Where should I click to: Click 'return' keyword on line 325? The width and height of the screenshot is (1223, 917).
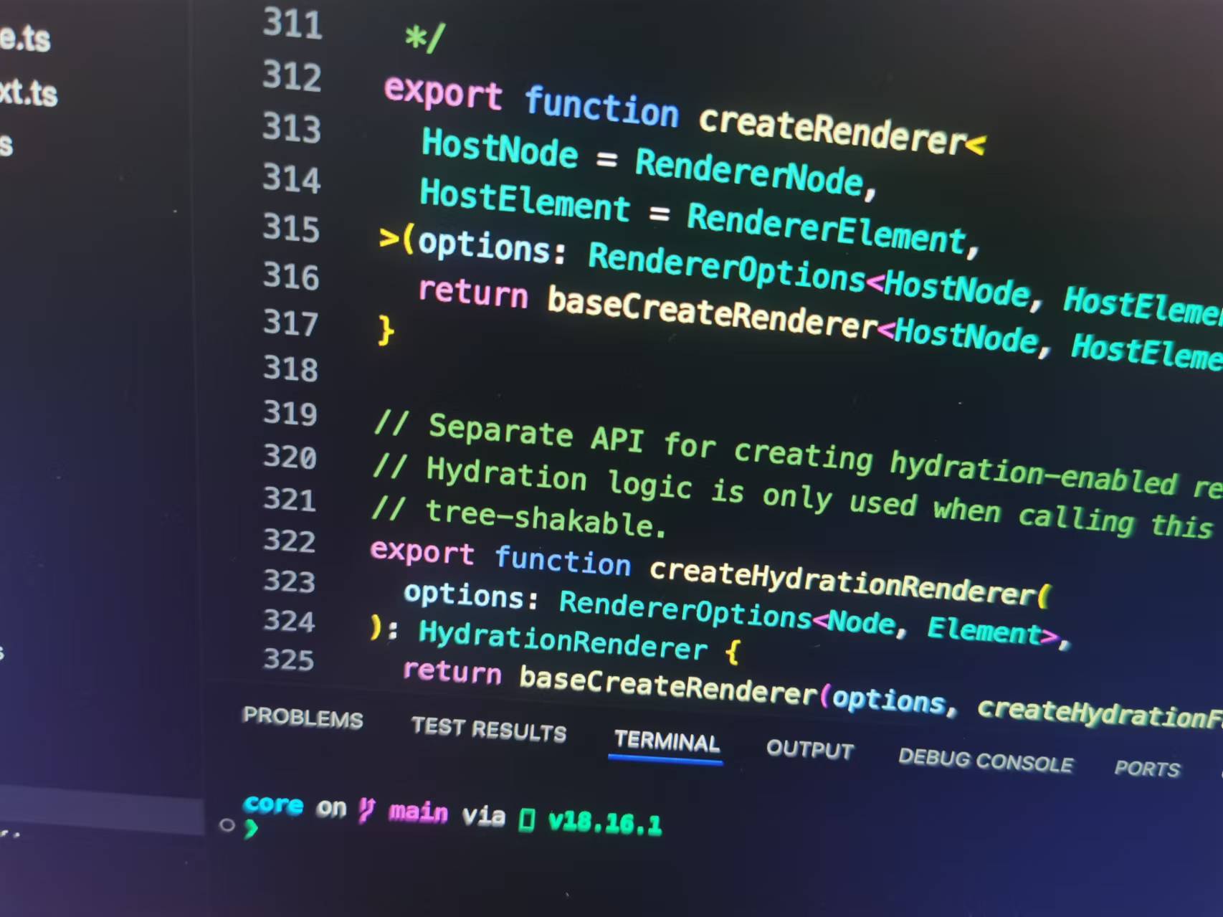coord(452,672)
